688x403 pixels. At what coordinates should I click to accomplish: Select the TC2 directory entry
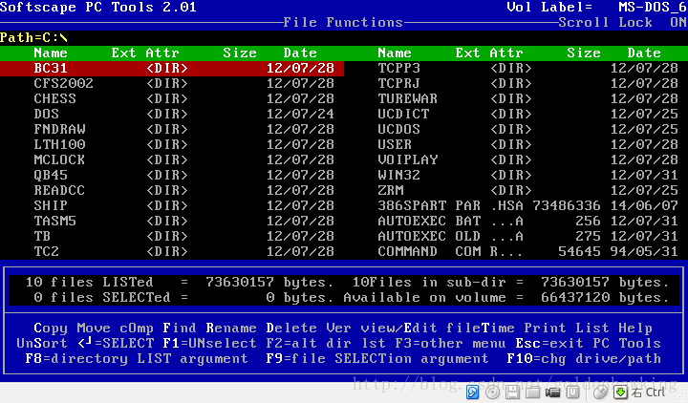[183, 252]
